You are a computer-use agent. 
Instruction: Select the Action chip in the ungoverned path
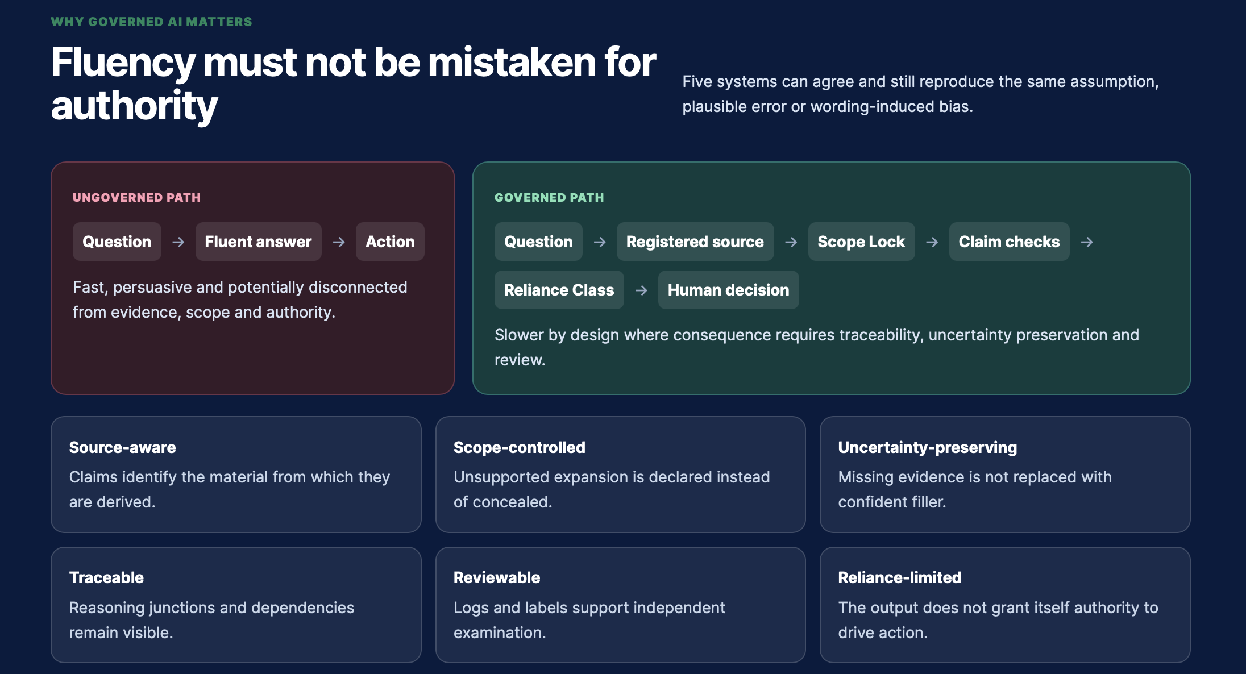(x=390, y=242)
